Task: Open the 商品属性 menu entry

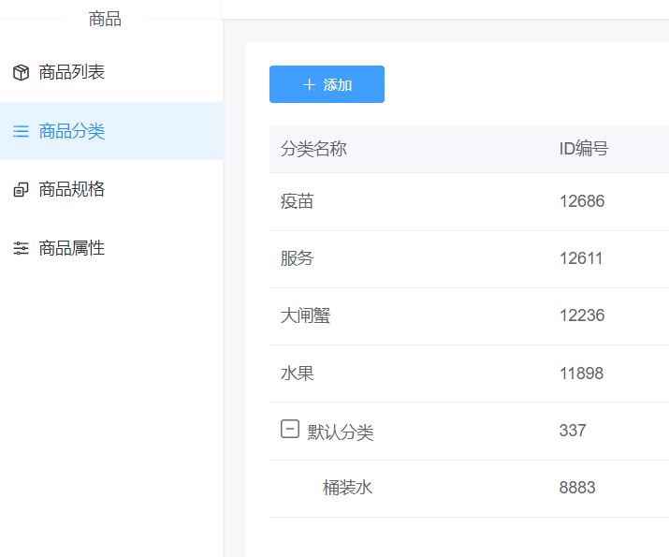Action: pyautogui.click(x=72, y=248)
